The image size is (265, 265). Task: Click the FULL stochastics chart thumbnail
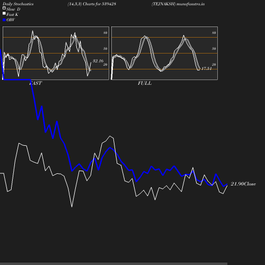click(164, 53)
